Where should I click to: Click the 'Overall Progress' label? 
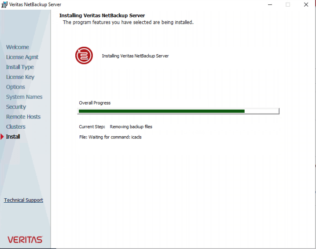click(95, 103)
